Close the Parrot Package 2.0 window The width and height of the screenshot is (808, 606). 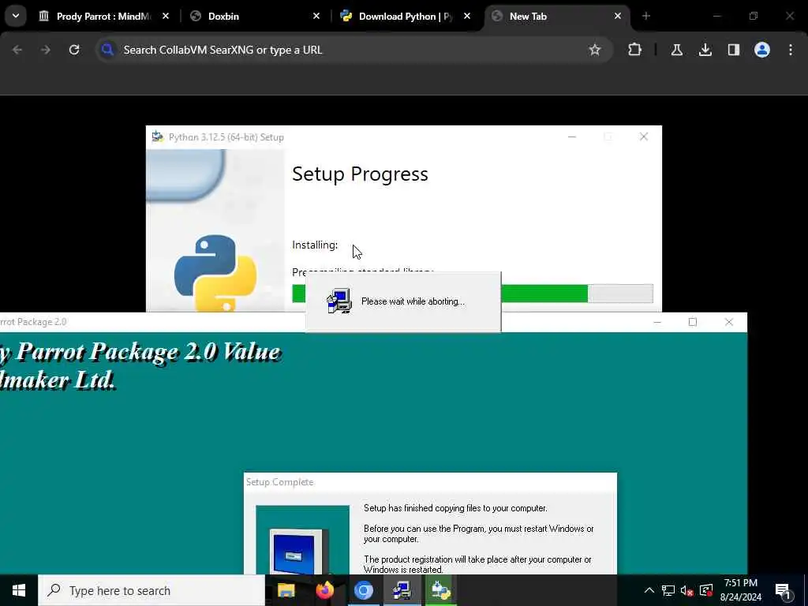click(x=728, y=322)
